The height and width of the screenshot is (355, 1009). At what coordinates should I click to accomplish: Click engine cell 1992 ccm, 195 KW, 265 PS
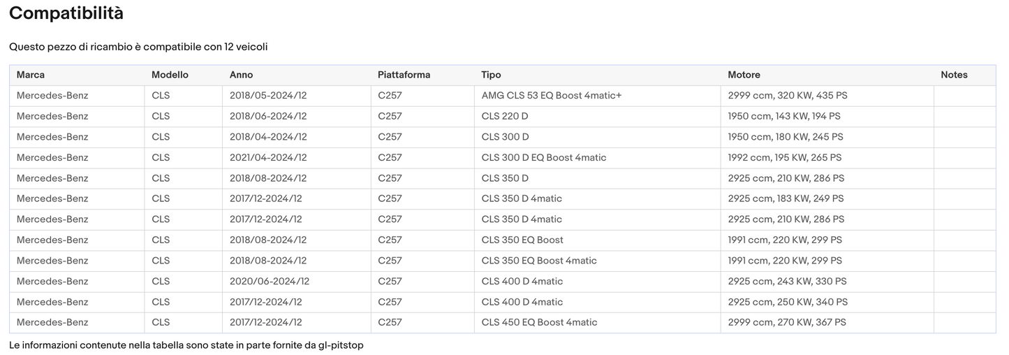tap(784, 157)
